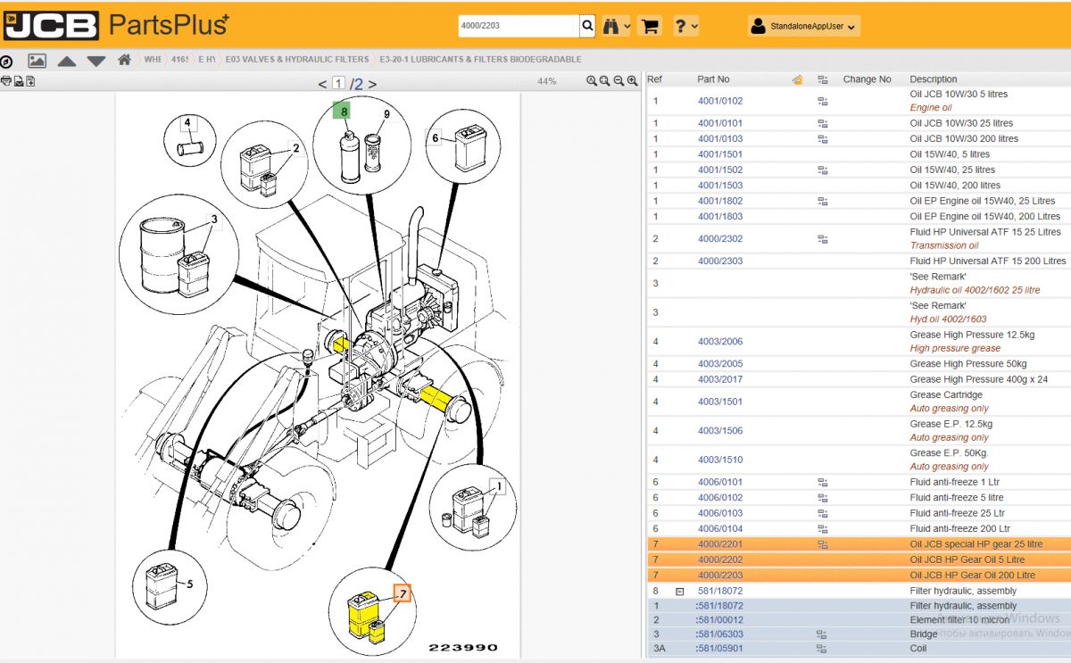Click the question mark help icon

click(680, 26)
